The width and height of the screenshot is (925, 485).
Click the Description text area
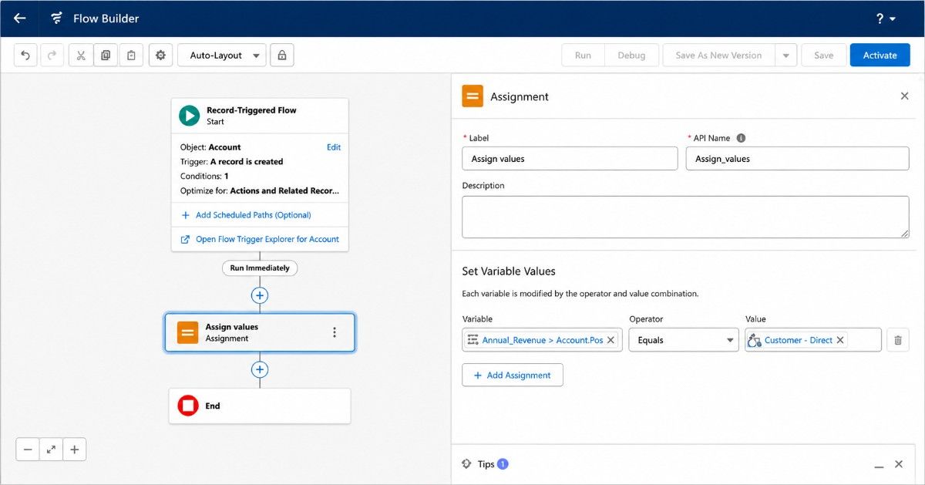685,217
